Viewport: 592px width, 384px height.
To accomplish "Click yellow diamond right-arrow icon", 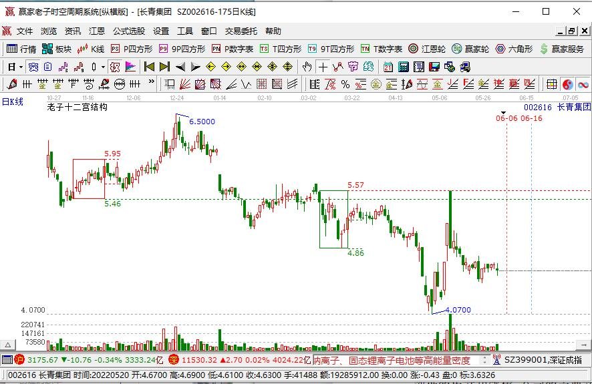I will 226,67.
